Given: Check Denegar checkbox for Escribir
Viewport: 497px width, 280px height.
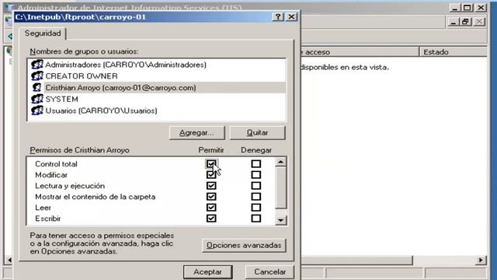Looking at the screenshot, I should pos(256,219).
